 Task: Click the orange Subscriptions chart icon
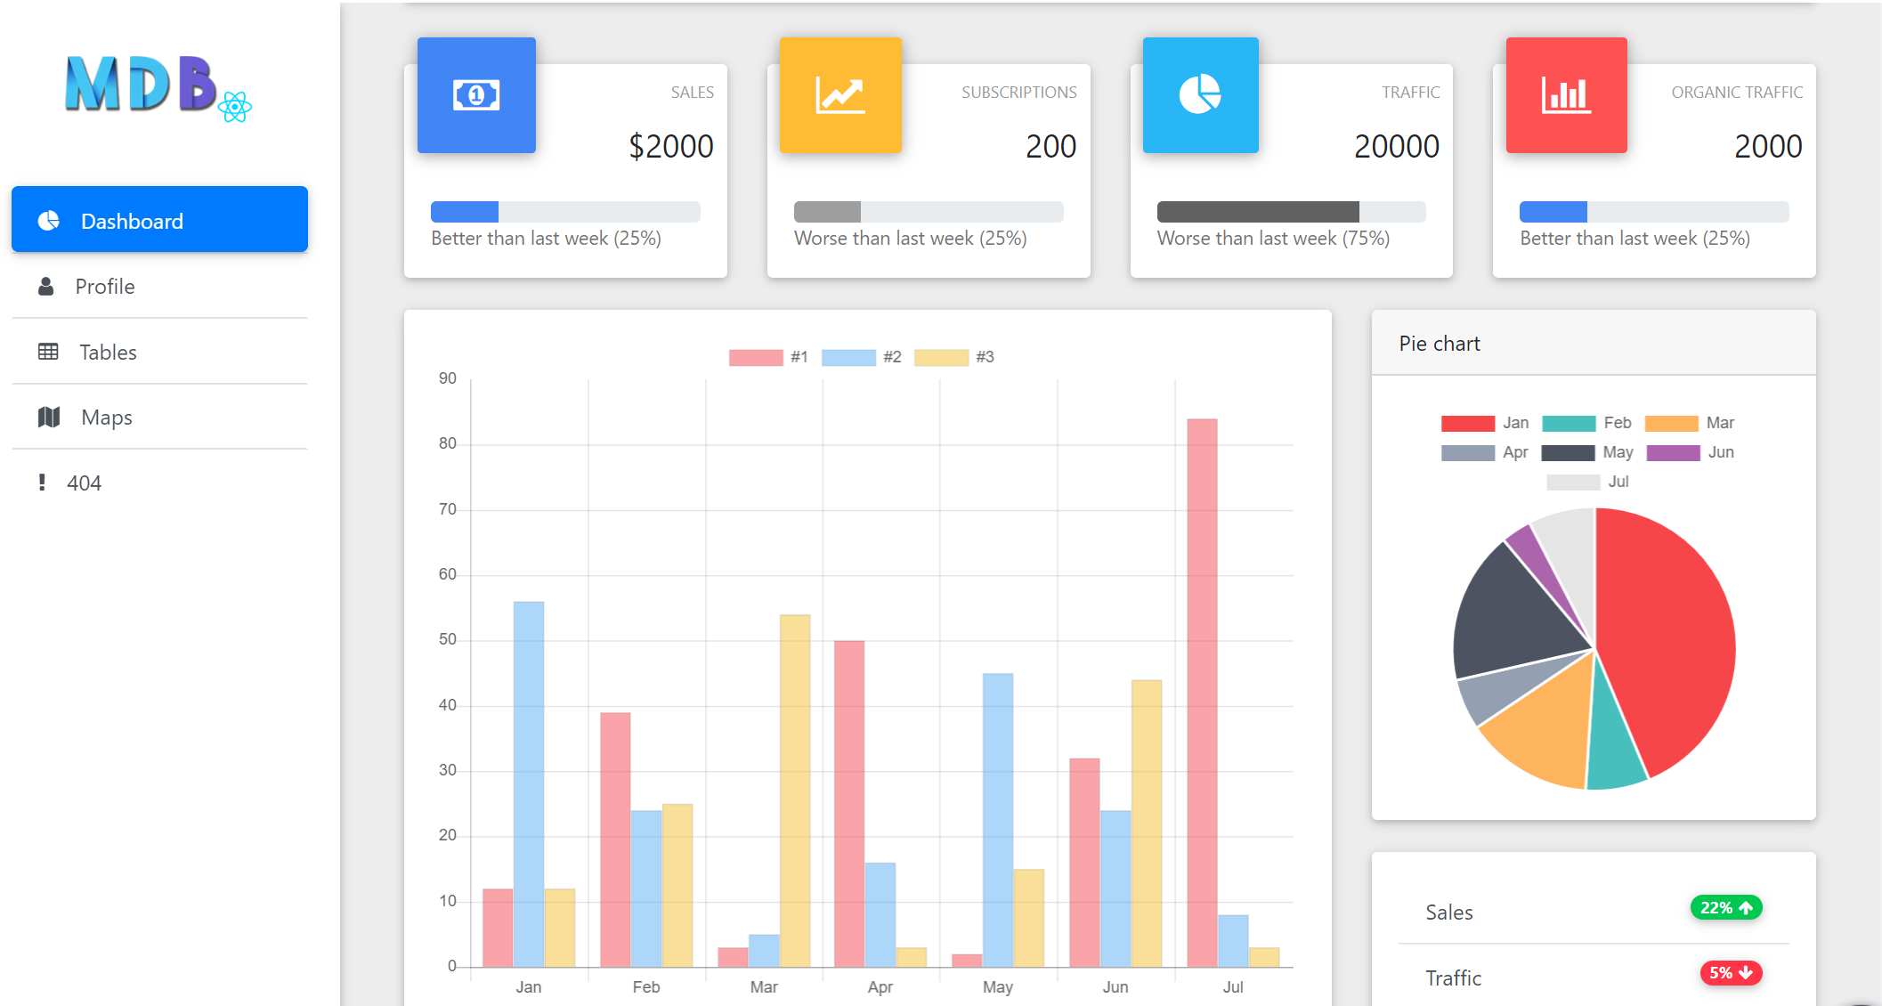point(840,94)
